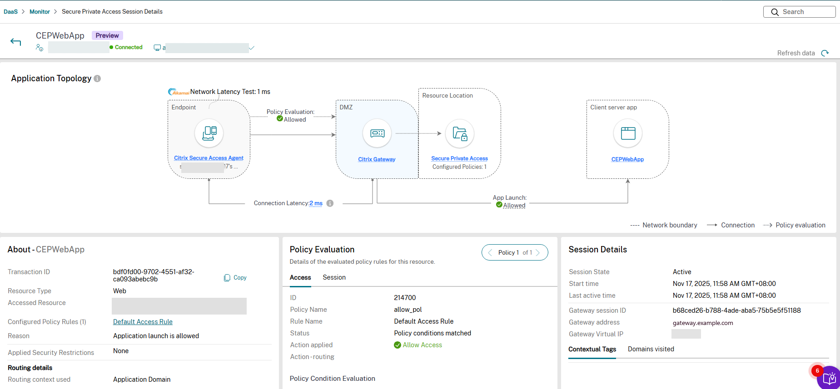Click the policy ID value 214700

coord(405,298)
